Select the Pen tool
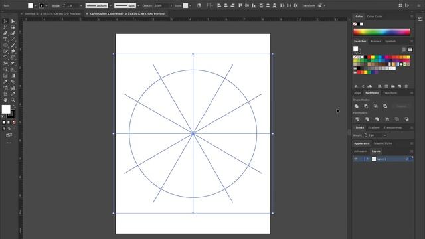The width and height of the screenshot is (425, 239). [x=5, y=33]
